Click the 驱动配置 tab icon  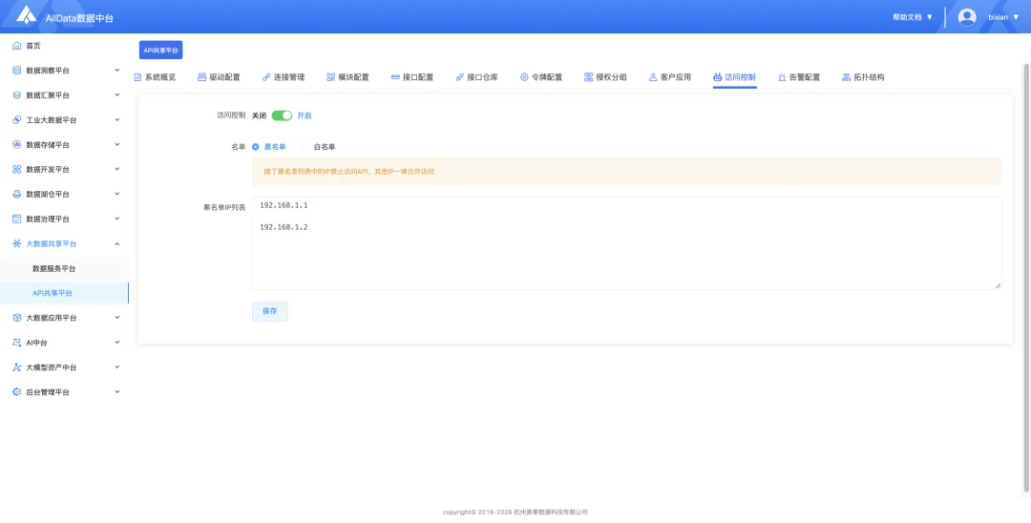tap(201, 77)
